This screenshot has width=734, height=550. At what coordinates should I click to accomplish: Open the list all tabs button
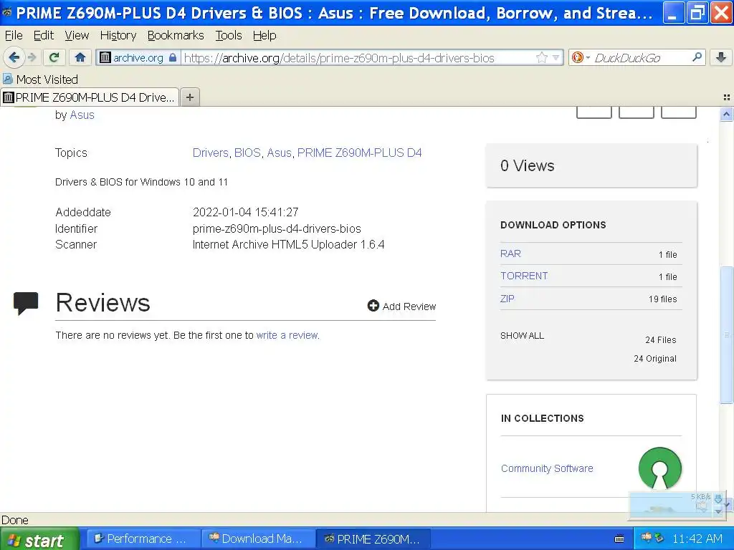coord(727,97)
